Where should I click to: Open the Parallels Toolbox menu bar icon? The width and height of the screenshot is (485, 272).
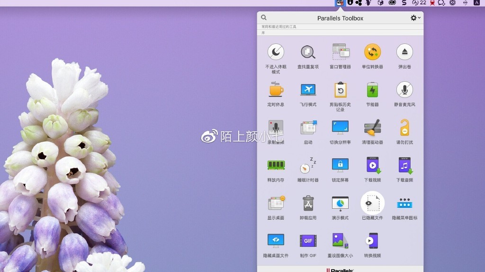[x=339, y=3]
